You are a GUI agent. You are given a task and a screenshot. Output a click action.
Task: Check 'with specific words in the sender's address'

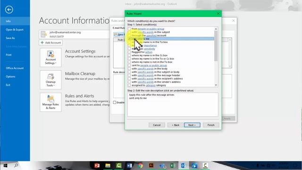tap(129, 82)
